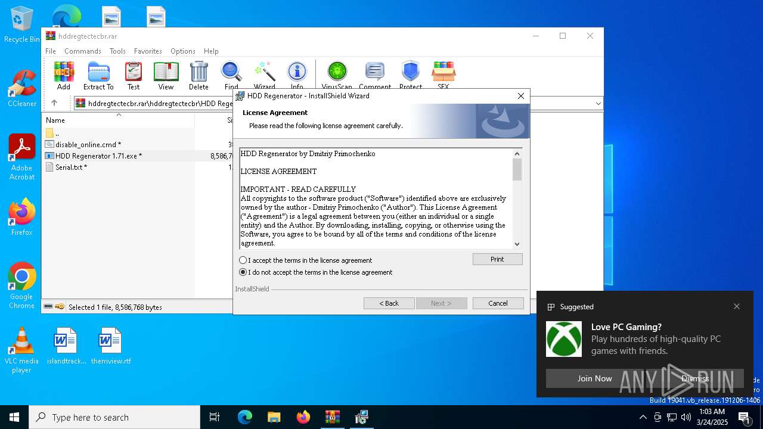Click the Delete trash icon in WinRAR
Viewport: 763px width, 429px height.
coord(198,76)
